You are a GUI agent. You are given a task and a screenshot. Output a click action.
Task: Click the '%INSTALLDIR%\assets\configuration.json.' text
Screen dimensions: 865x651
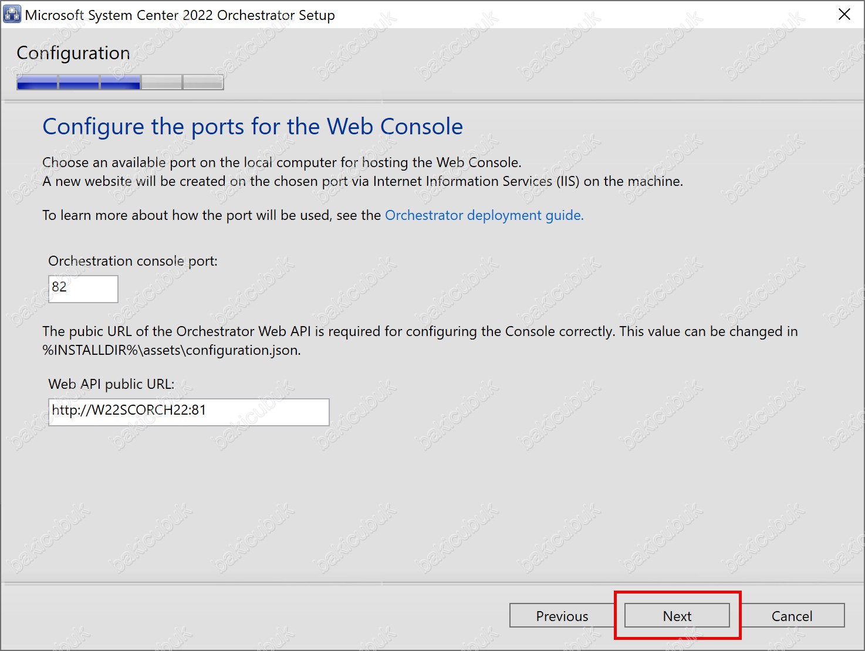(171, 350)
